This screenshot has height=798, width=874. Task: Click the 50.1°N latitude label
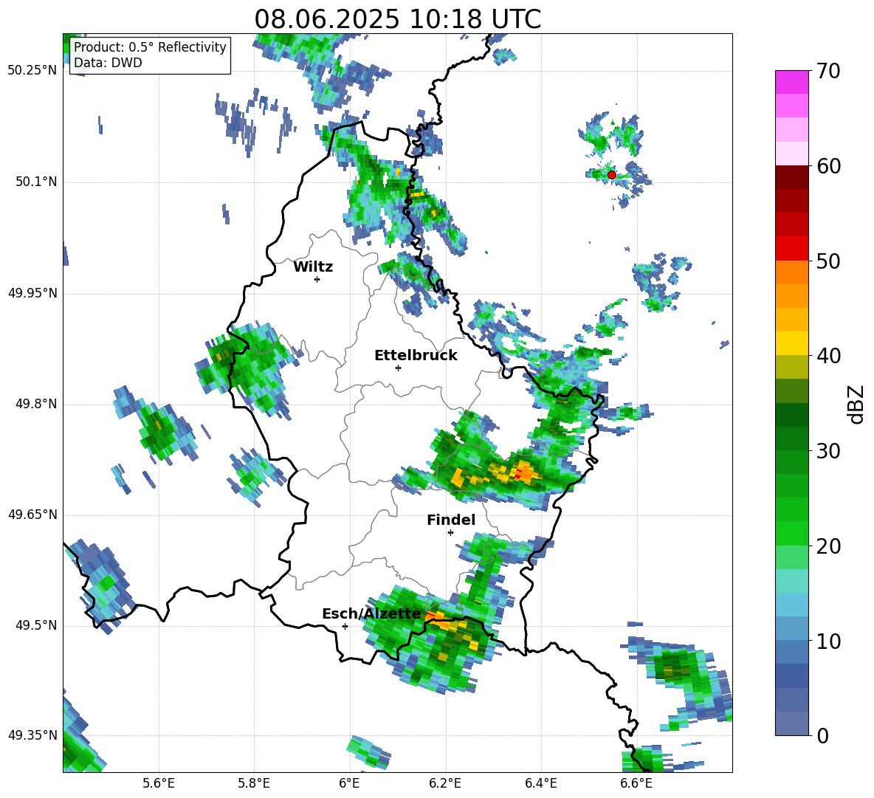[36, 182]
